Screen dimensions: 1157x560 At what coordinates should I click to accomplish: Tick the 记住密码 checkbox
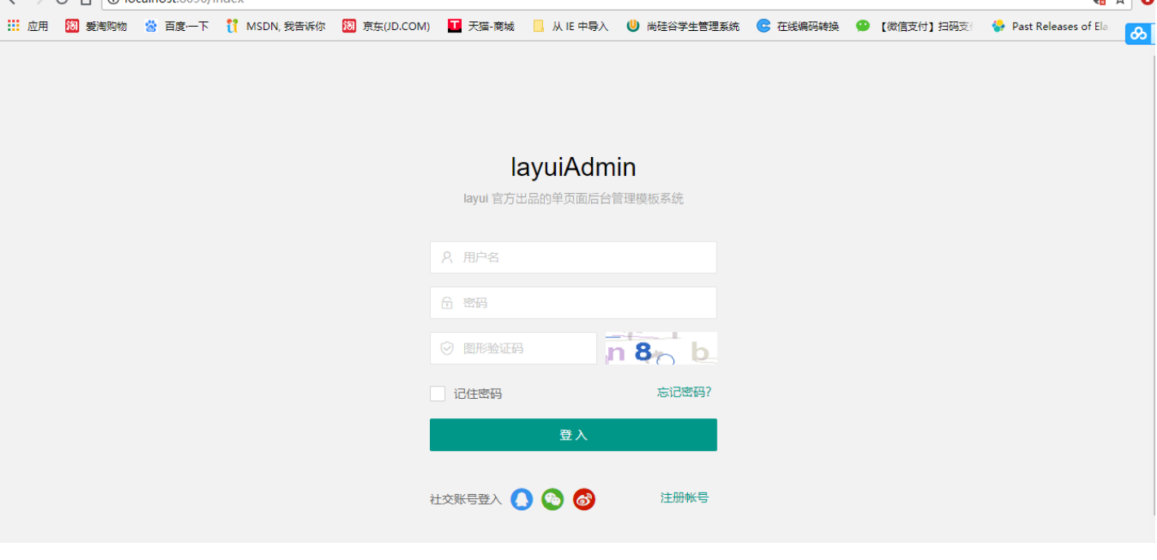(x=437, y=394)
